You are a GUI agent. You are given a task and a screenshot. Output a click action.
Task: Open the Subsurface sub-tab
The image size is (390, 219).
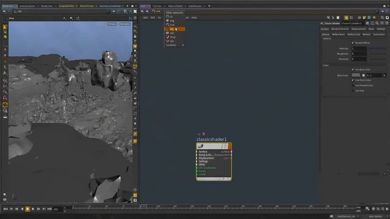tap(379, 35)
